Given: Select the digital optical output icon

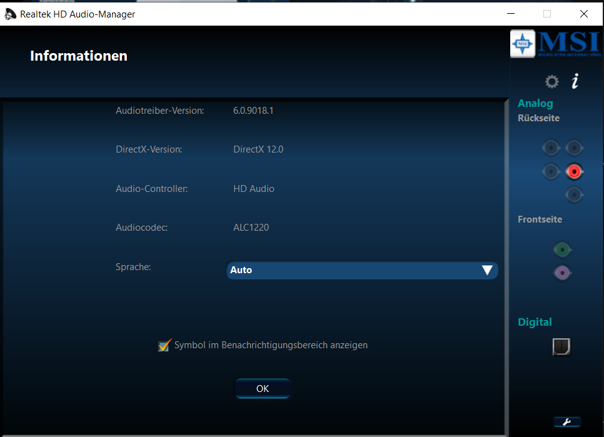Looking at the screenshot, I should point(561,347).
